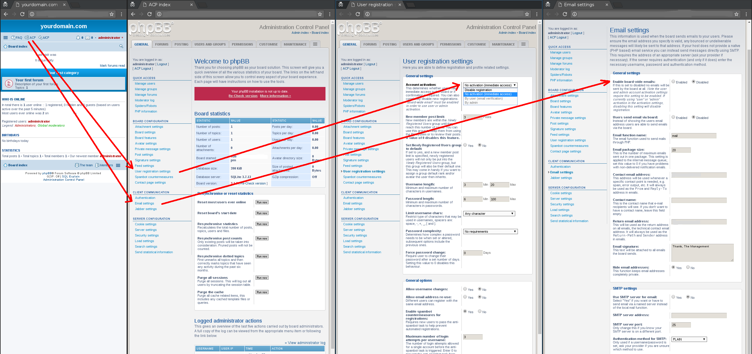Enable board-wide emails radio button
752x354 pixels.
pos(673,82)
